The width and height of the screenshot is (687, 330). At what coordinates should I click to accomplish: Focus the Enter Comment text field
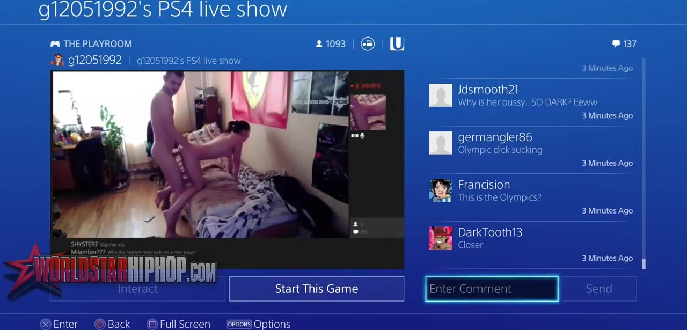[x=492, y=289]
